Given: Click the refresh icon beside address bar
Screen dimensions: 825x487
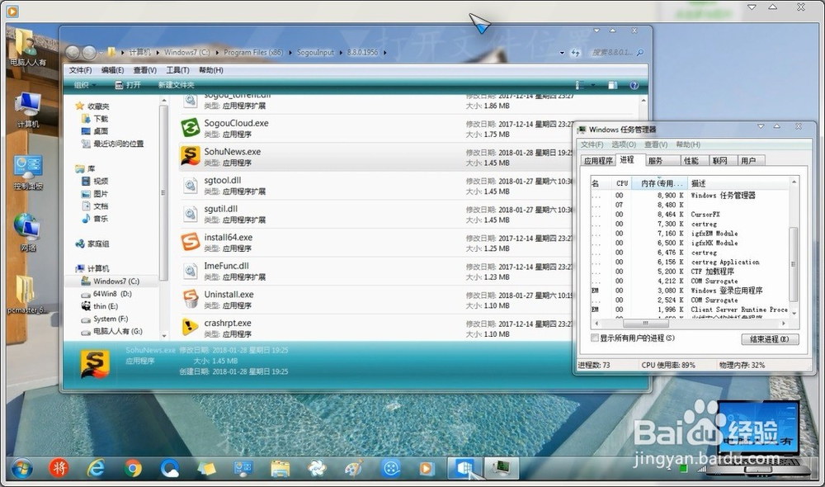Looking at the screenshot, I should click(x=576, y=53).
